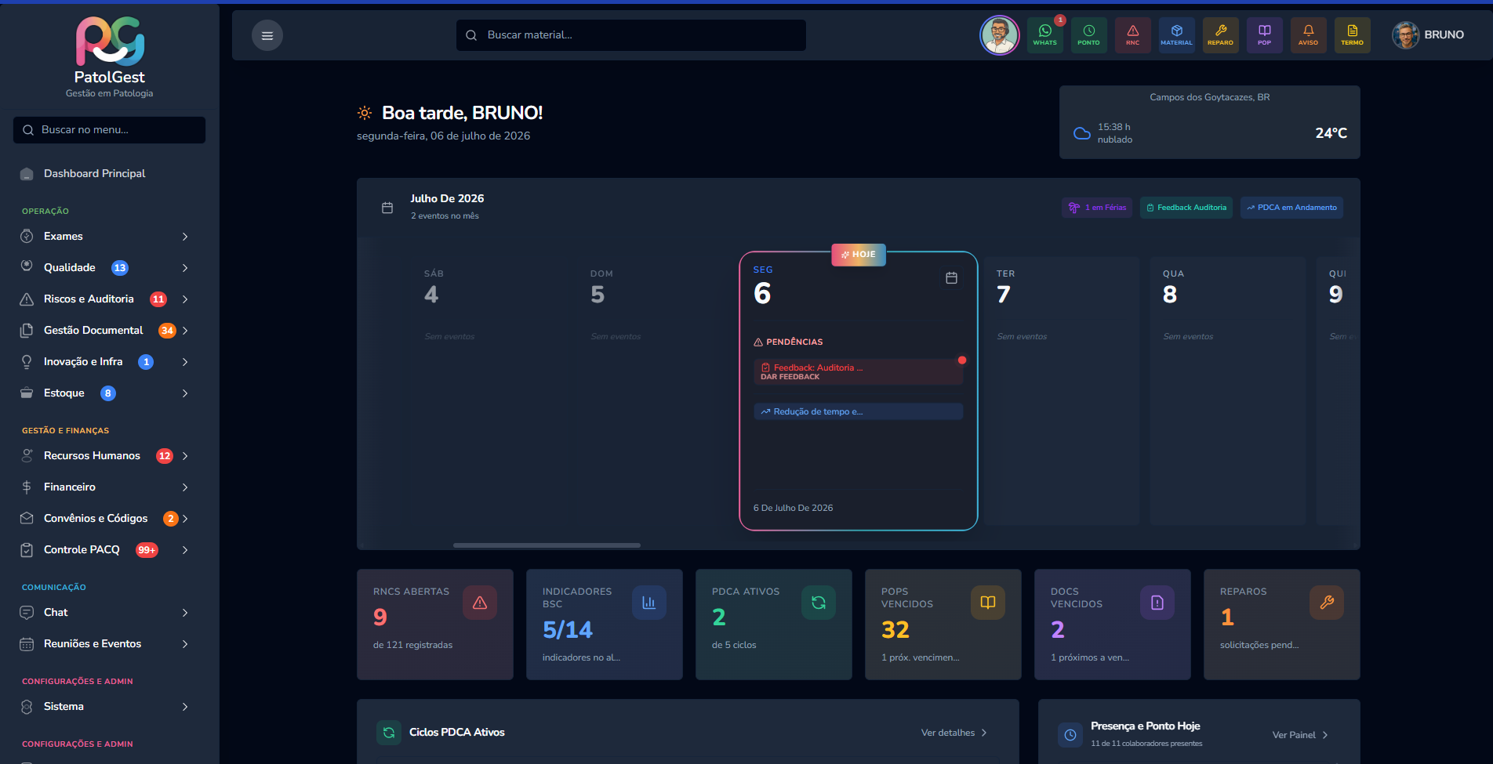Click calendar icon on today's card
The width and height of the screenshot is (1493, 764).
tap(951, 277)
